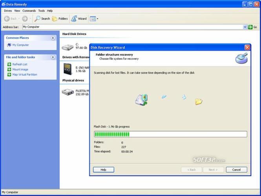The image size is (261, 196).
Task: Open the View menu
Action: [17, 11]
